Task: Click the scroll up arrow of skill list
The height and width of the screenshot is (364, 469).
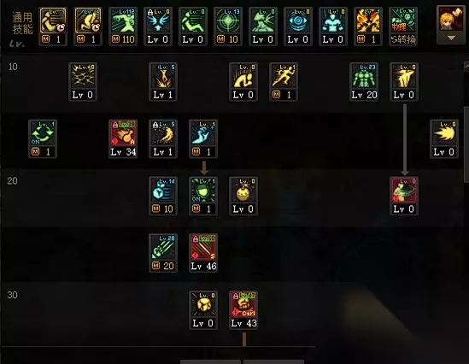Action: 466,66
